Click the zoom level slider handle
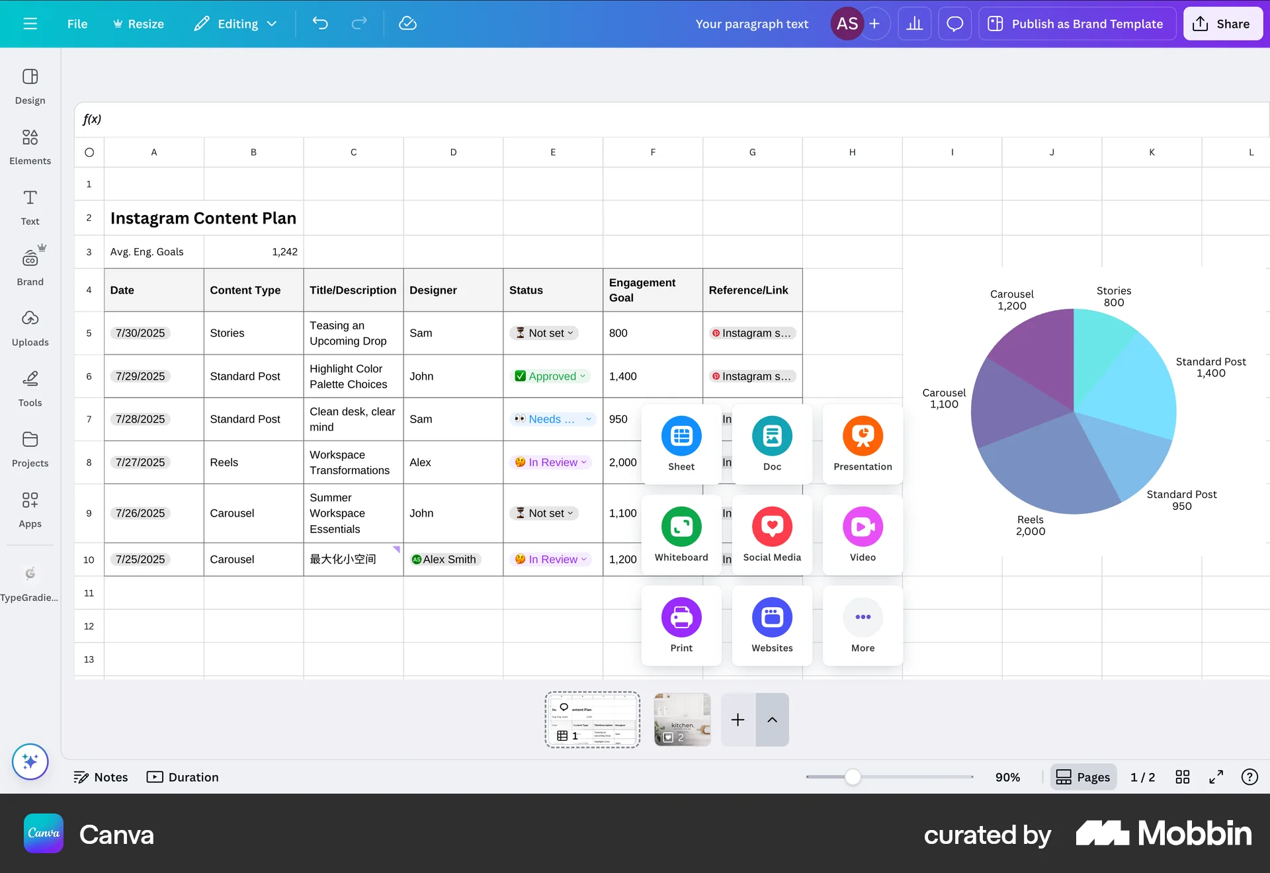 click(853, 777)
